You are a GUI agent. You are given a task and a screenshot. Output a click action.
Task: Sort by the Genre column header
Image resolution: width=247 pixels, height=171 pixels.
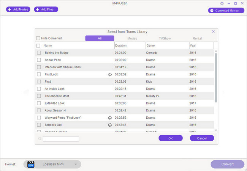click(x=150, y=45)
